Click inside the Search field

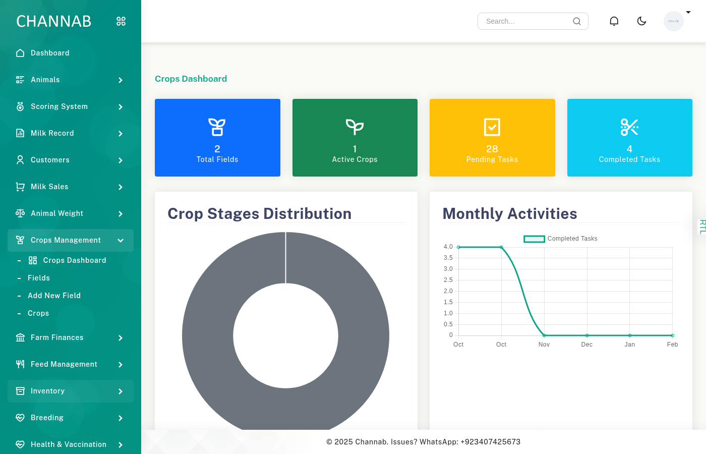524,21
